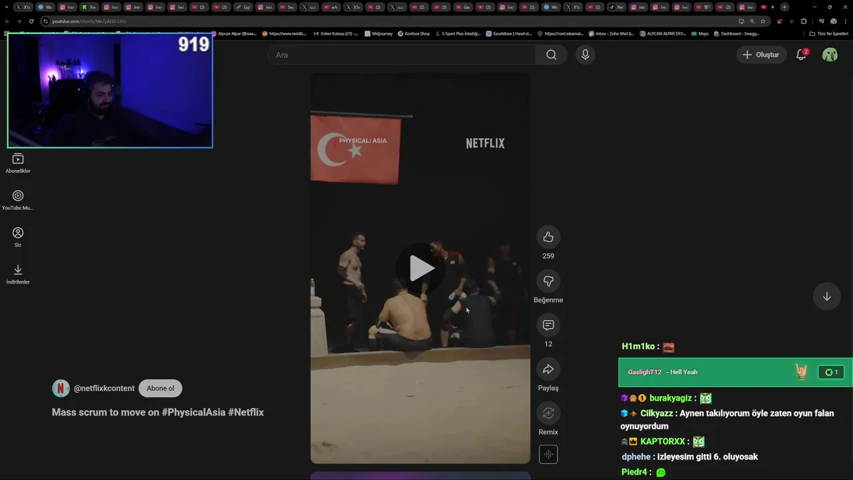This screenshot has height=480, width=853.
Task: Open YouTube Music in sidebar
Action: click(x=18, y=200)
